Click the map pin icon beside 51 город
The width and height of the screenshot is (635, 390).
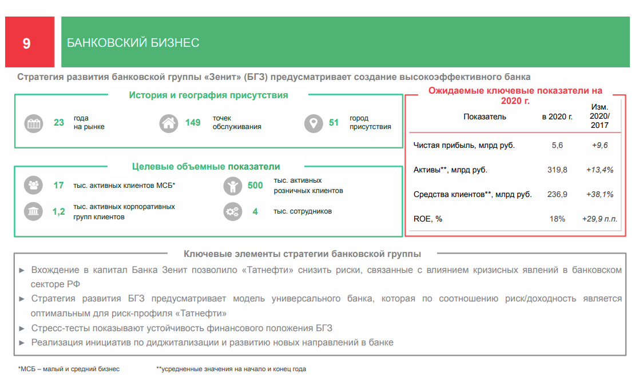(x=313, y=123)
